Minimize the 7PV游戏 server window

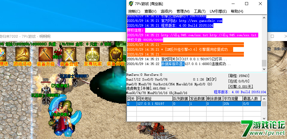(x=233, y=4)
